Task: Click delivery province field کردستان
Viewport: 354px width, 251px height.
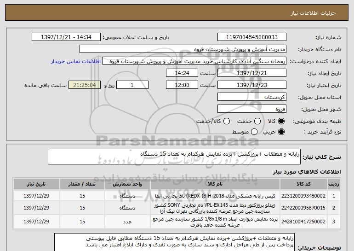Action: [252, 97]
